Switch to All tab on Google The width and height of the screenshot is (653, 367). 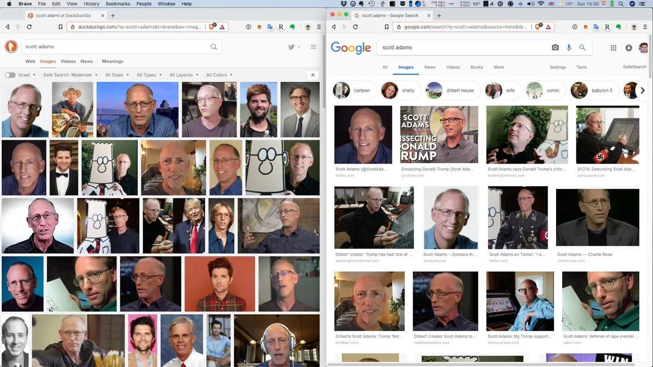tap(385, 67)
